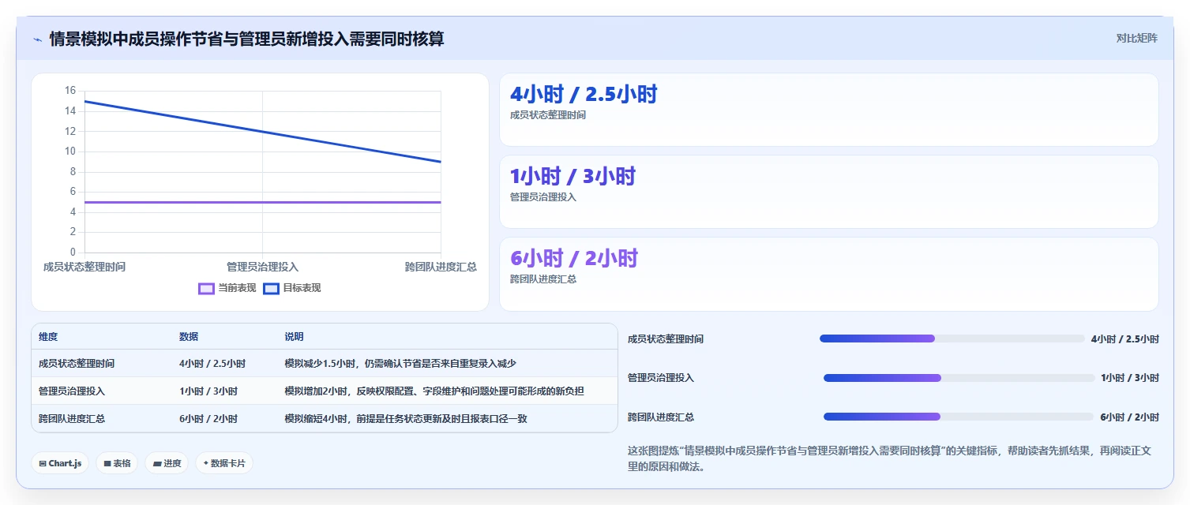Select table data cell 6小时 / 2小时
1190x505 pixels.
click(x=208, y=419)
